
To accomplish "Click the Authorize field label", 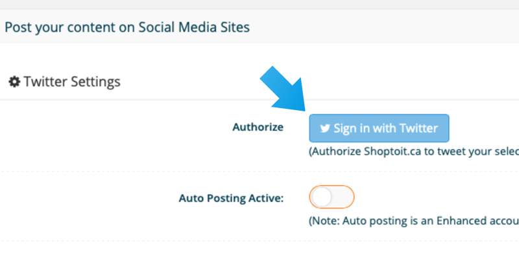I will [x=258, y=127].
